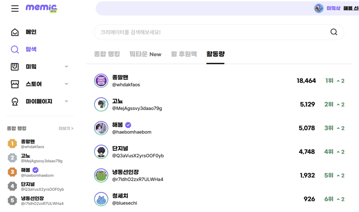Expand the 마이페이지 menu dropdown
Viewport: 359px width, 212px height.
66,101
